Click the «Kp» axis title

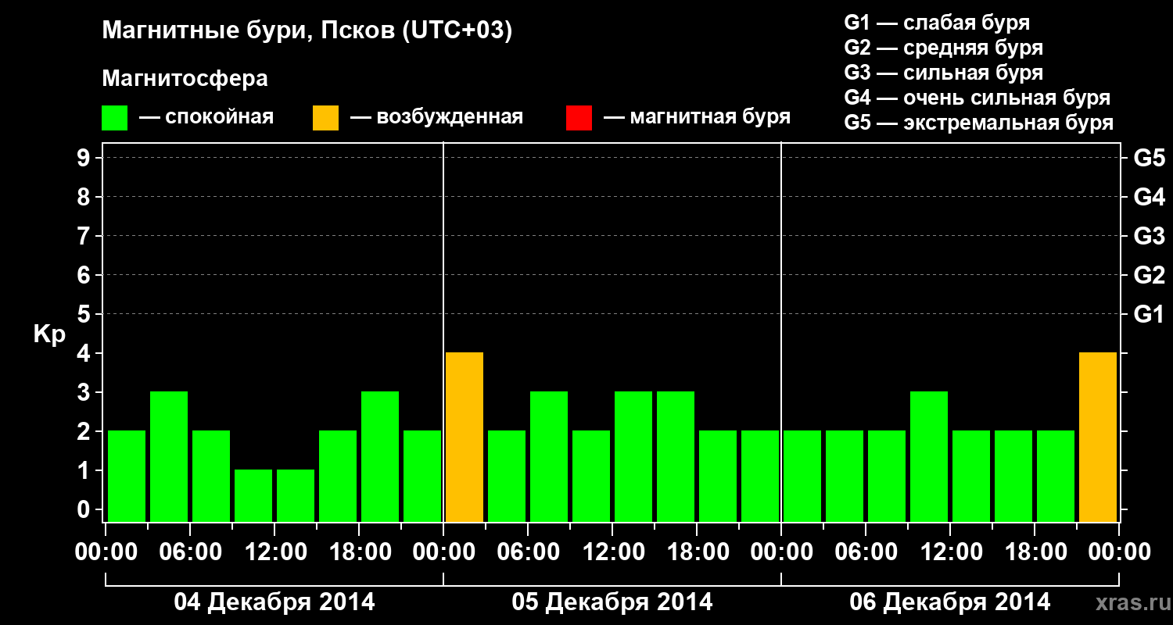click(x=49, y=335)
